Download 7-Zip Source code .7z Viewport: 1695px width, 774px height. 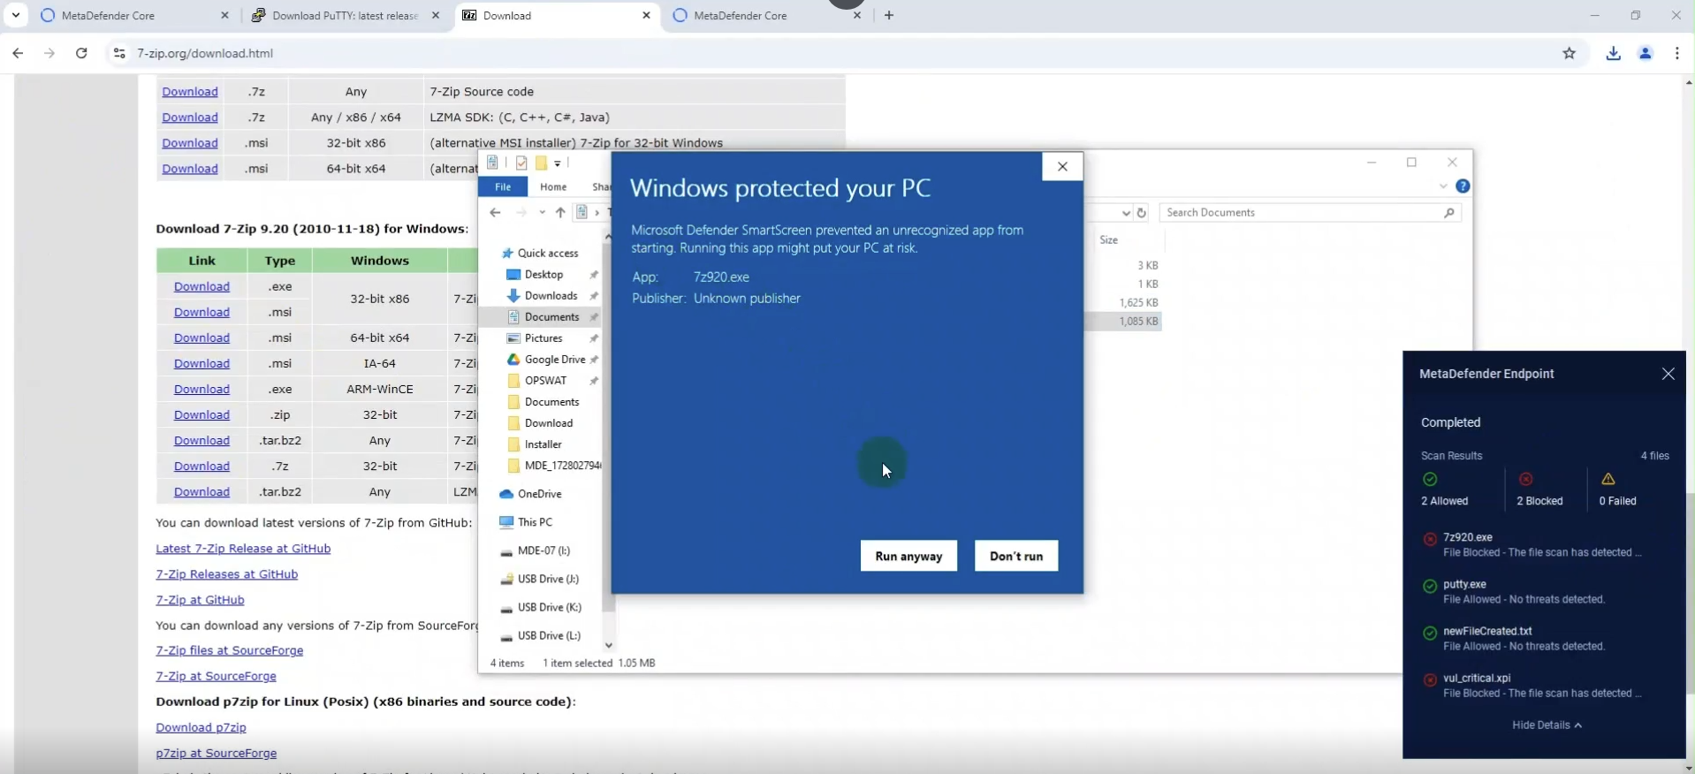(190, 91)
